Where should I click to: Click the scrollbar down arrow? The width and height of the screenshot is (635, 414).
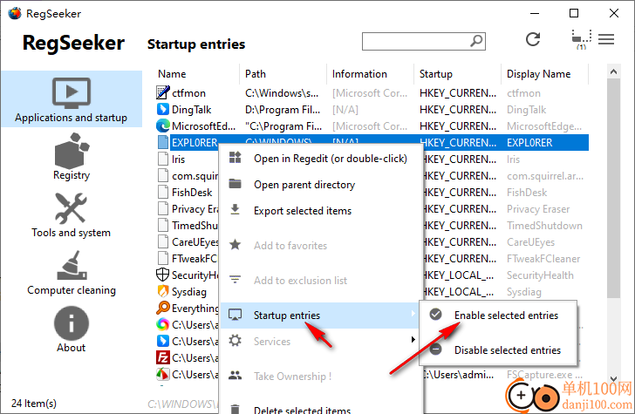(x=613, y=379)
